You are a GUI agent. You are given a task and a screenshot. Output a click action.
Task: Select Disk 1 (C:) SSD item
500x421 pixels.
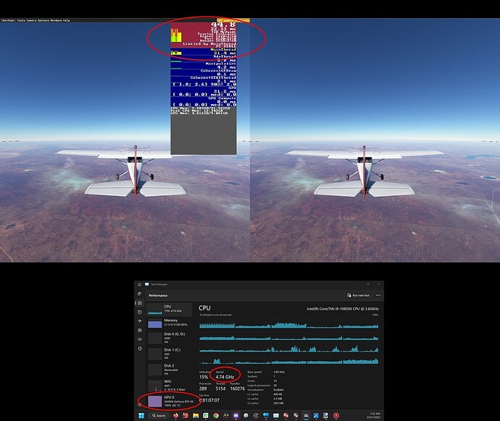click(x=168, y=353)
